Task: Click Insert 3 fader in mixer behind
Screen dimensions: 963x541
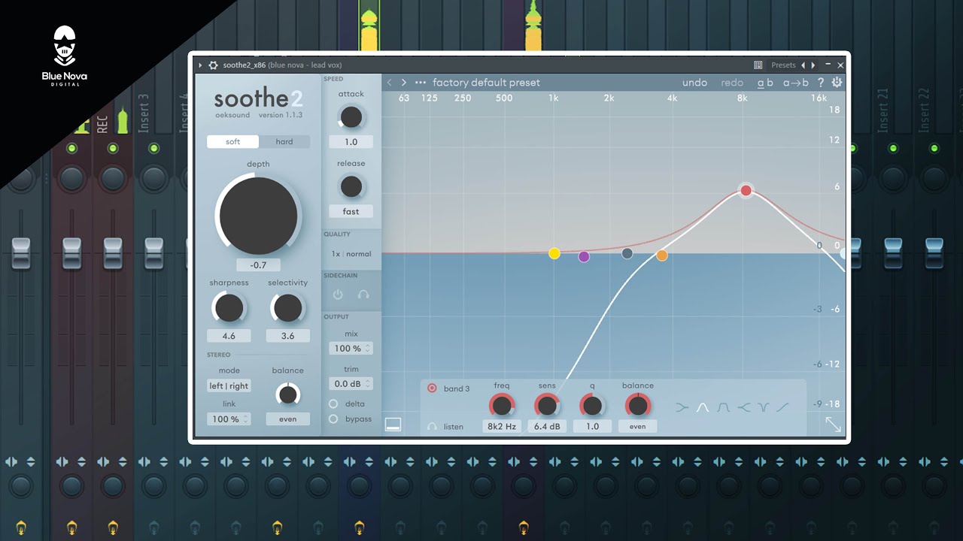Action: [x=153, y=252]
